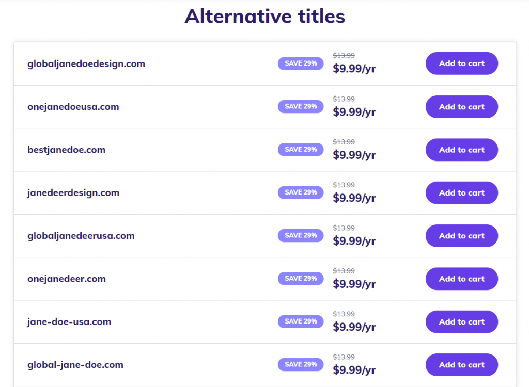The image size is (529, 387).
Task: Click the globaljanedoedesign.com domain name
Action: coord(86,64)
